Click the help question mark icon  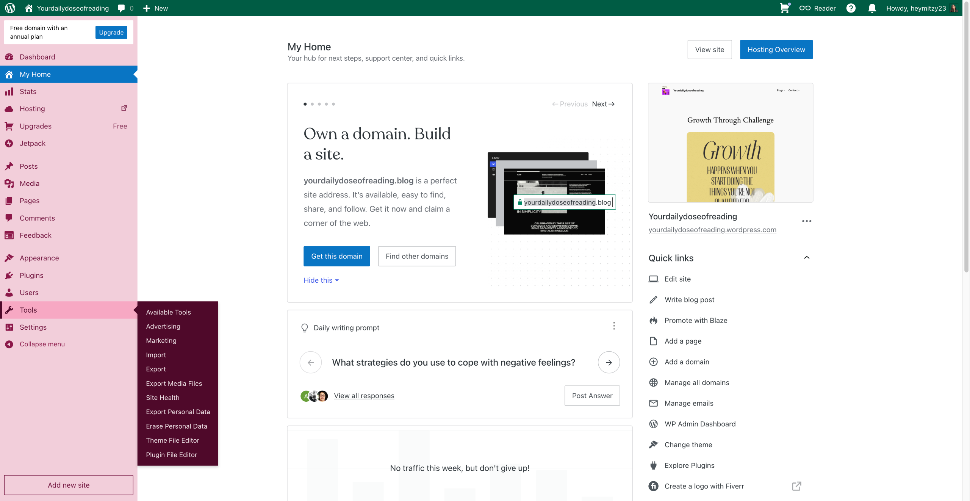851,8
